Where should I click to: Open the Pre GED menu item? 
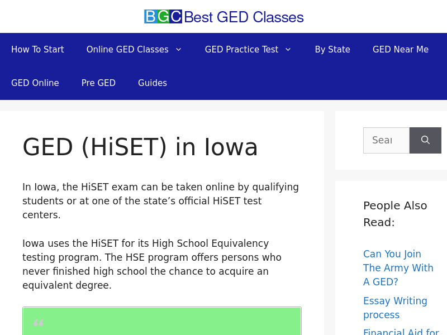pyautogui.click(x=98, y=83)
